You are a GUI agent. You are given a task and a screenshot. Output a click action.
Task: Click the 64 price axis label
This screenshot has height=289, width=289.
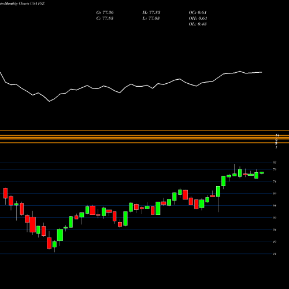(275, 206)
